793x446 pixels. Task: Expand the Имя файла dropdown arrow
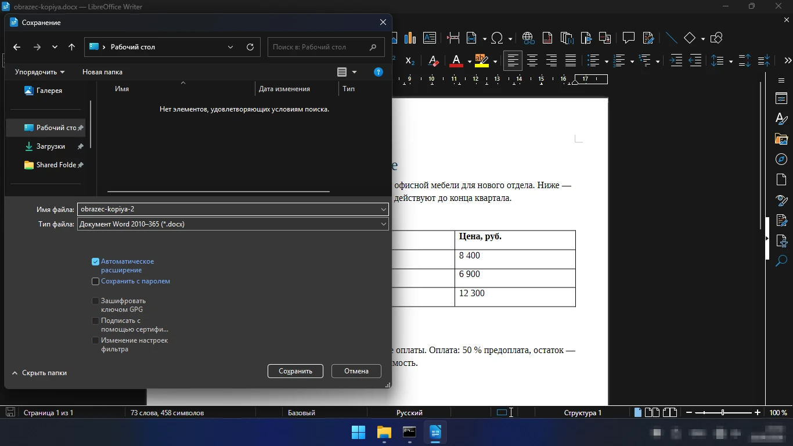coord(384,209)
